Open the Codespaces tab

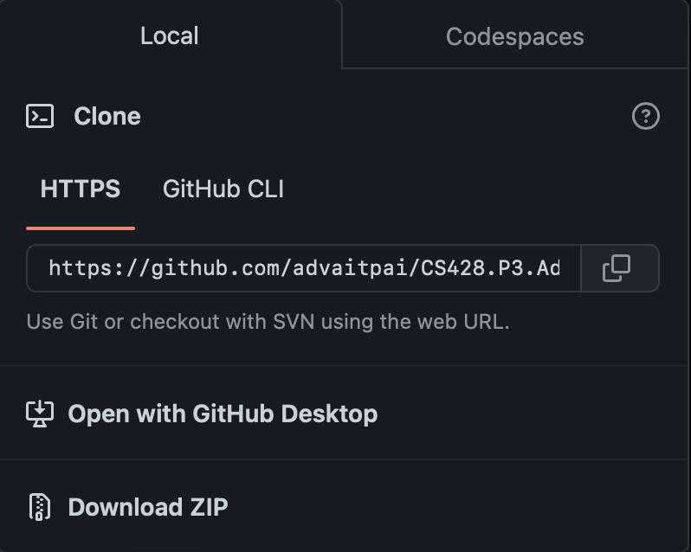click(x=514, y=36)
